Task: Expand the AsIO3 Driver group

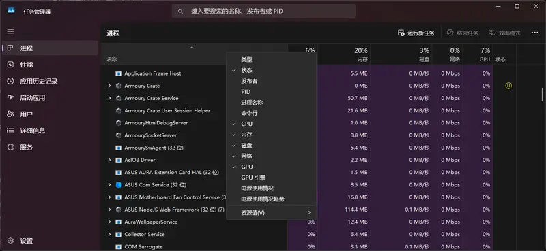Action: click(x=109, y=160)
